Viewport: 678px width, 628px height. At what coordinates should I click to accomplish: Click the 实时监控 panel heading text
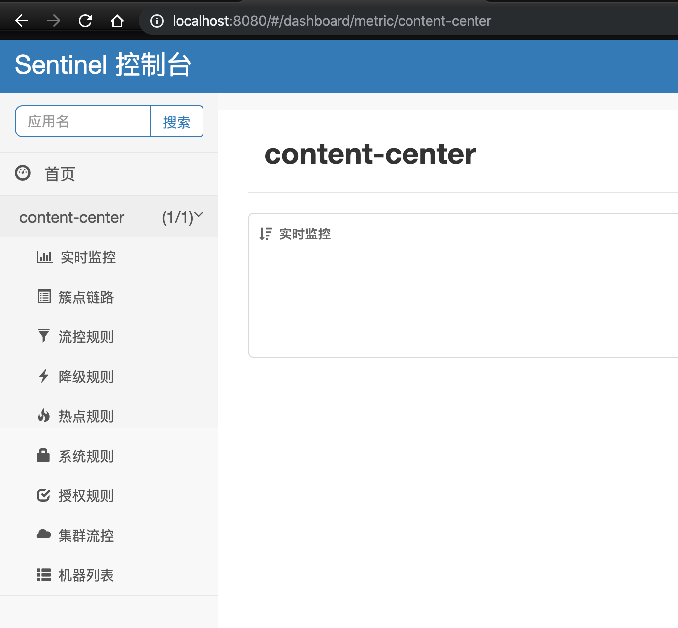pyautogui.click(x=305, y=234)
